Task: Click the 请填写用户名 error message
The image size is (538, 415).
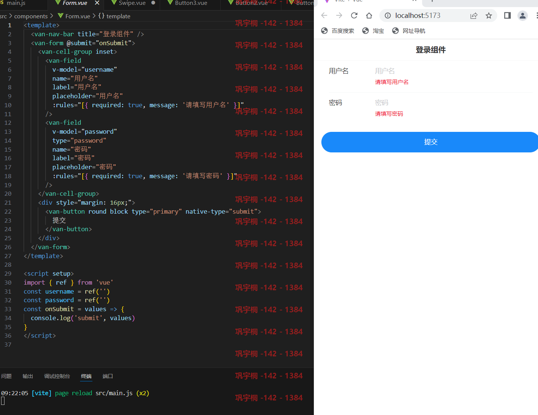Action: 392,82
